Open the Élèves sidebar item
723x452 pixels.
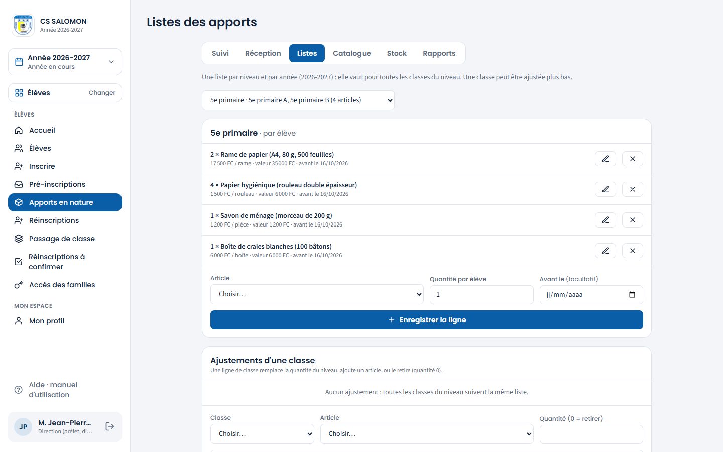click(65, 148)
